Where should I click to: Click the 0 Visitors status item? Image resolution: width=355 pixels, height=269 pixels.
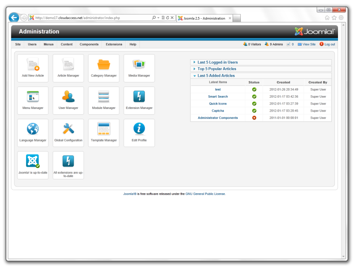tap(252, 44)
